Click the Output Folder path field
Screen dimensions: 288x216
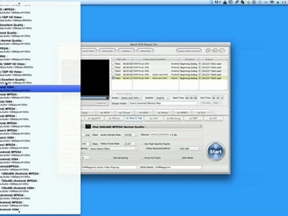tap(163, 103)
